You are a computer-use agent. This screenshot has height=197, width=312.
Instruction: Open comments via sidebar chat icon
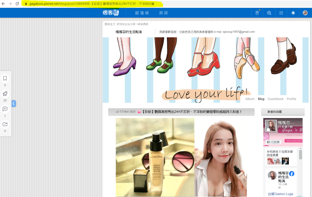(x=5, y=109)
